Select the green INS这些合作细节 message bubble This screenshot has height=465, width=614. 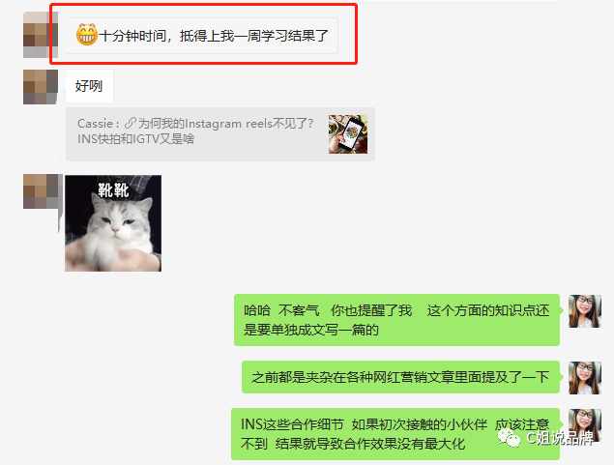click(395, 434)
